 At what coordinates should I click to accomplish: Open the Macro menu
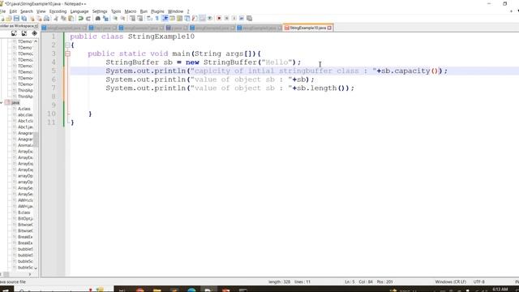coord(131,11)
